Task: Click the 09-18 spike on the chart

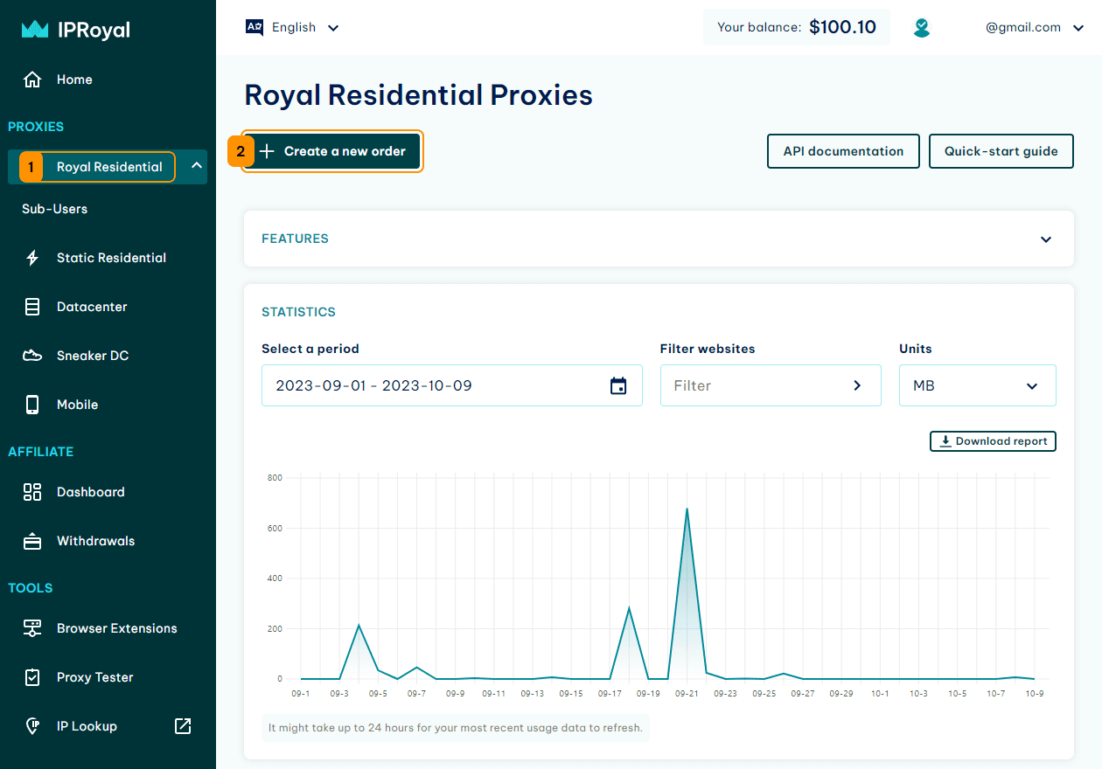Action: (629, 608)
